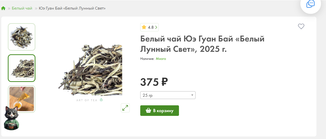
Task: Add product to favorites with heart icon
Action: (x=301, y=26)
